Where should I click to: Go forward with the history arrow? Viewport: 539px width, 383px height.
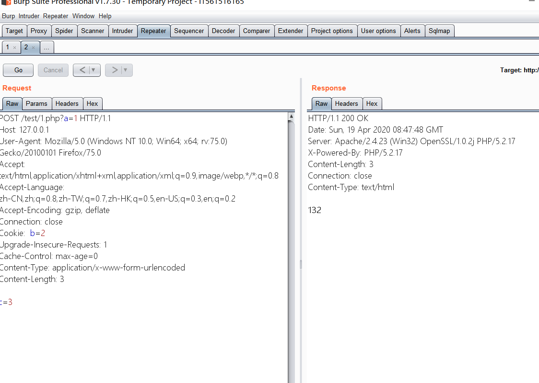point(115,70)
